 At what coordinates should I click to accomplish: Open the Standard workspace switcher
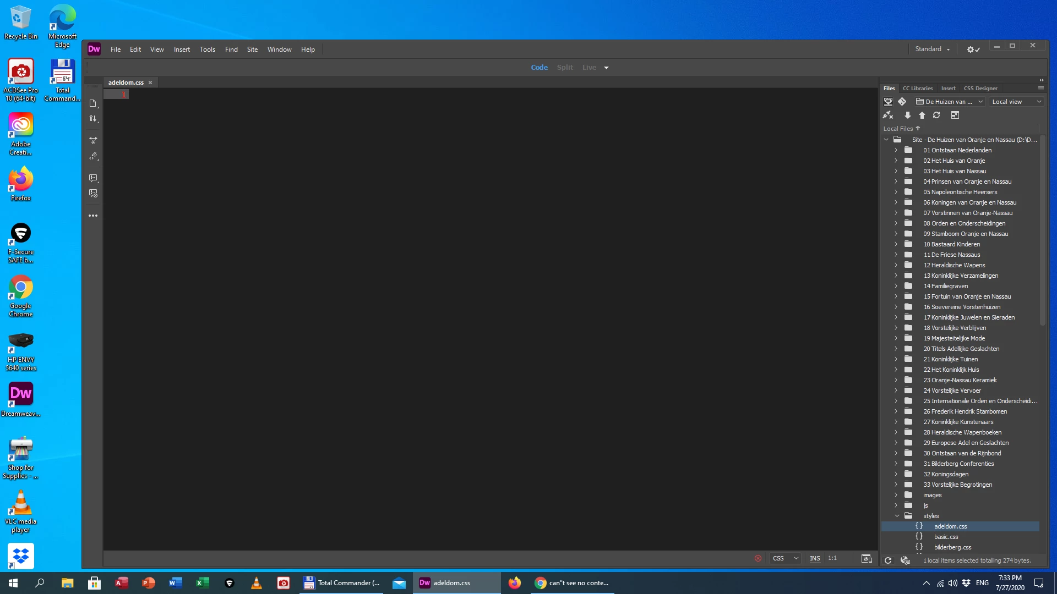click(933, 50)
